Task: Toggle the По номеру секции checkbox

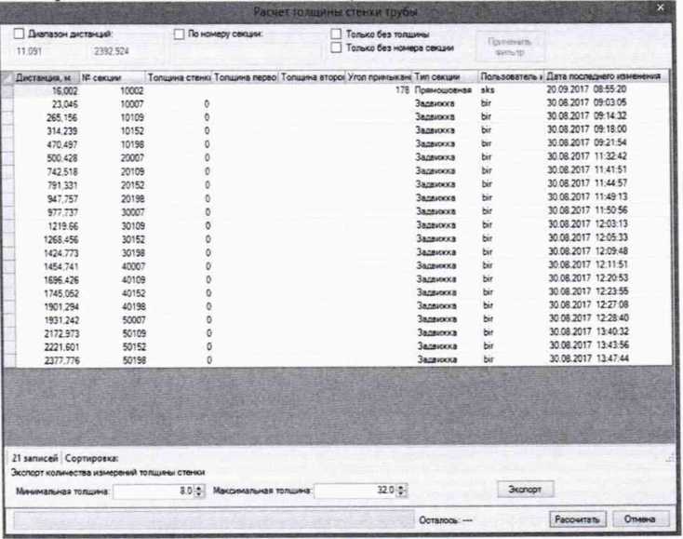Action: (x=181, y=34)
